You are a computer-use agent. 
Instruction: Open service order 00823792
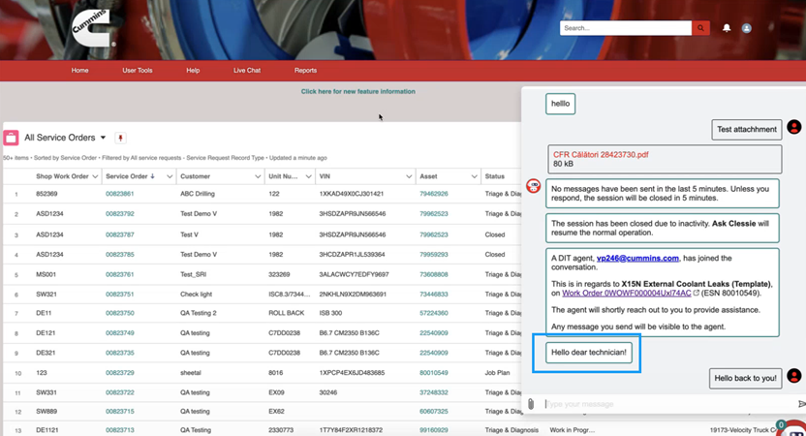(120, 214)
